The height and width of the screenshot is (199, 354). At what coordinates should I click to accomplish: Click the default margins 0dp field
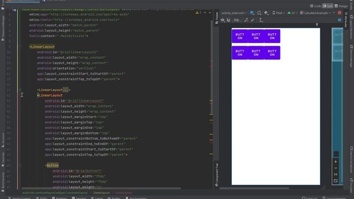tap(236, 20)
